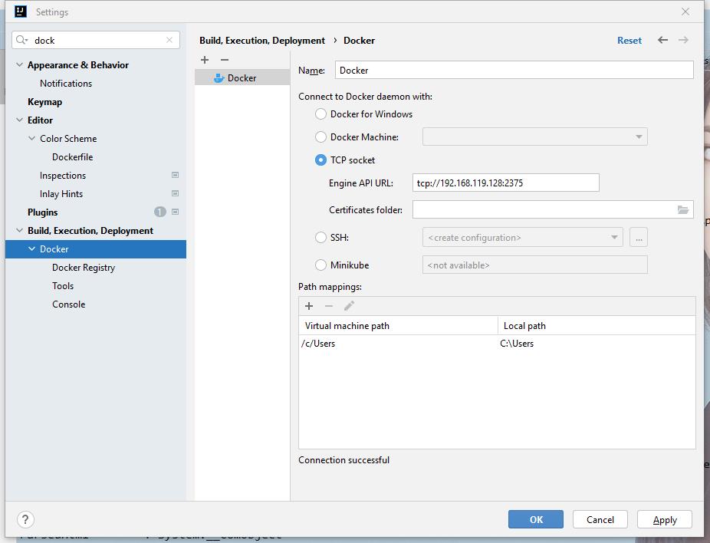This screenshot has height=543, width=710.
Task: Browse for the certificates folder
Action: pos(683,209)
